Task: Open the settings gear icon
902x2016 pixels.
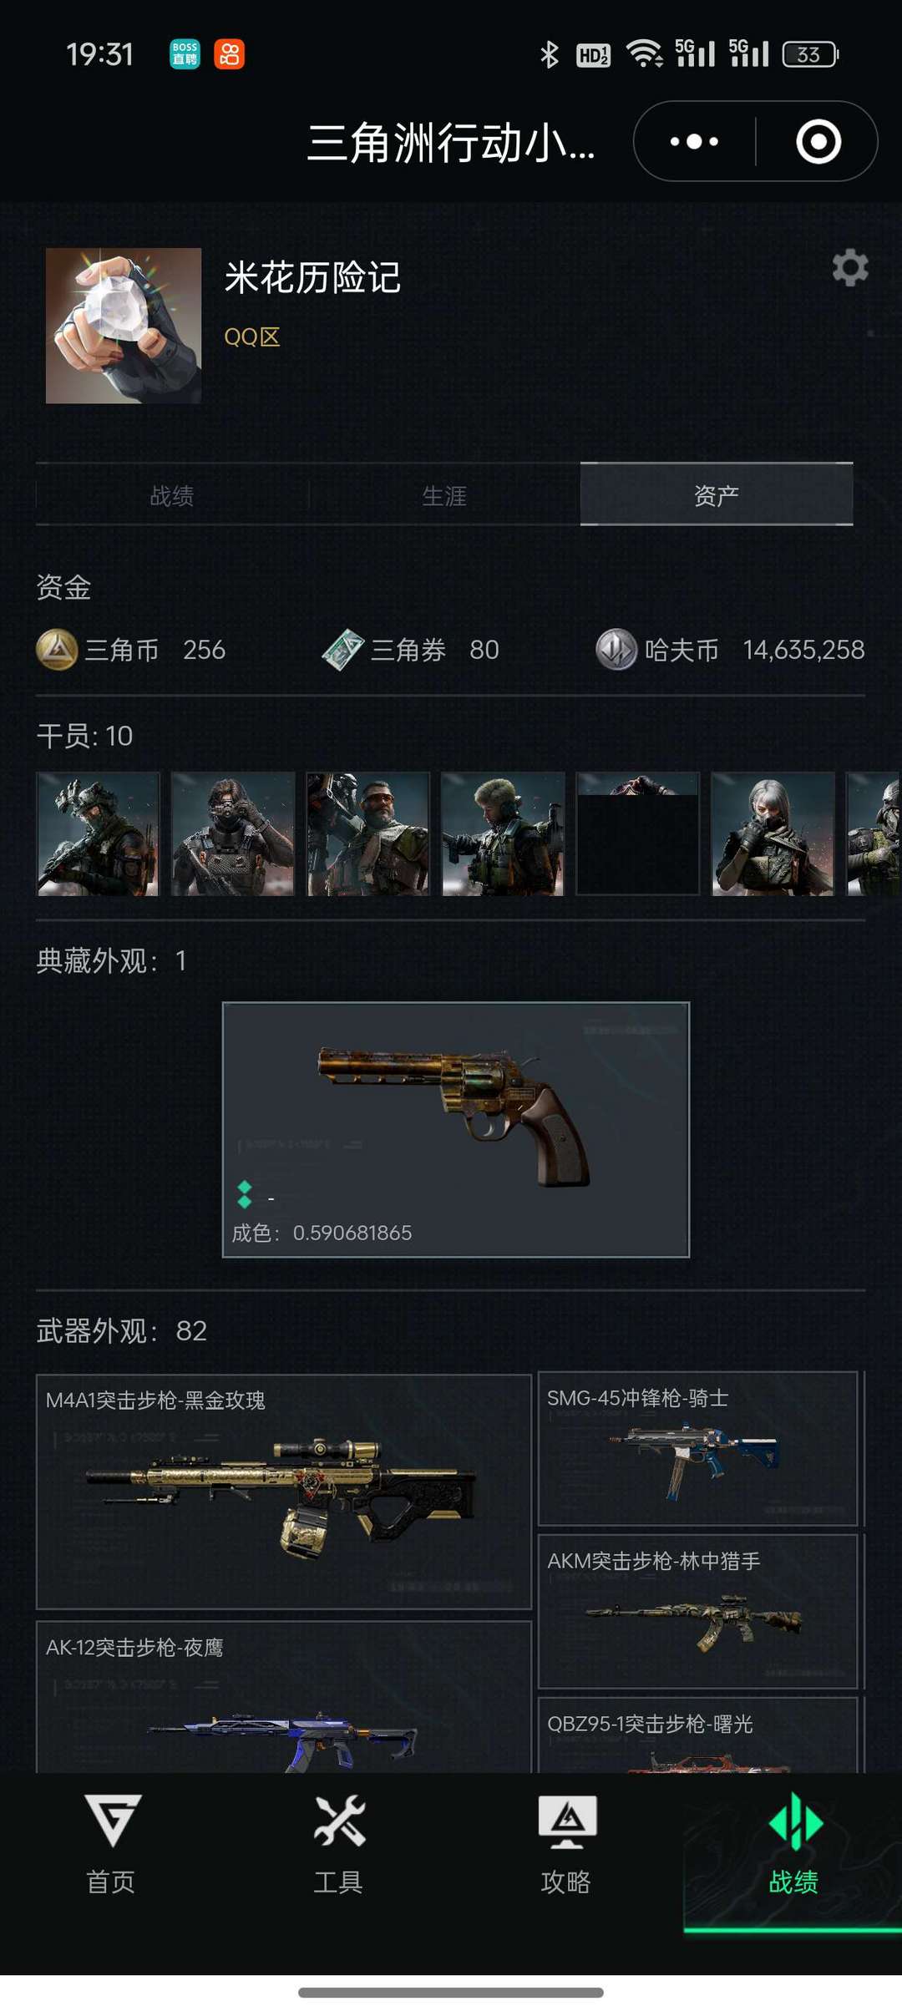Action: tap(850, 268)
